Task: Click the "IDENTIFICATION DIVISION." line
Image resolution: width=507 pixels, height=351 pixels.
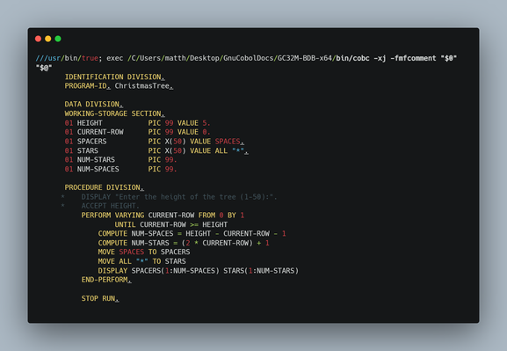Action: (114, 77)
